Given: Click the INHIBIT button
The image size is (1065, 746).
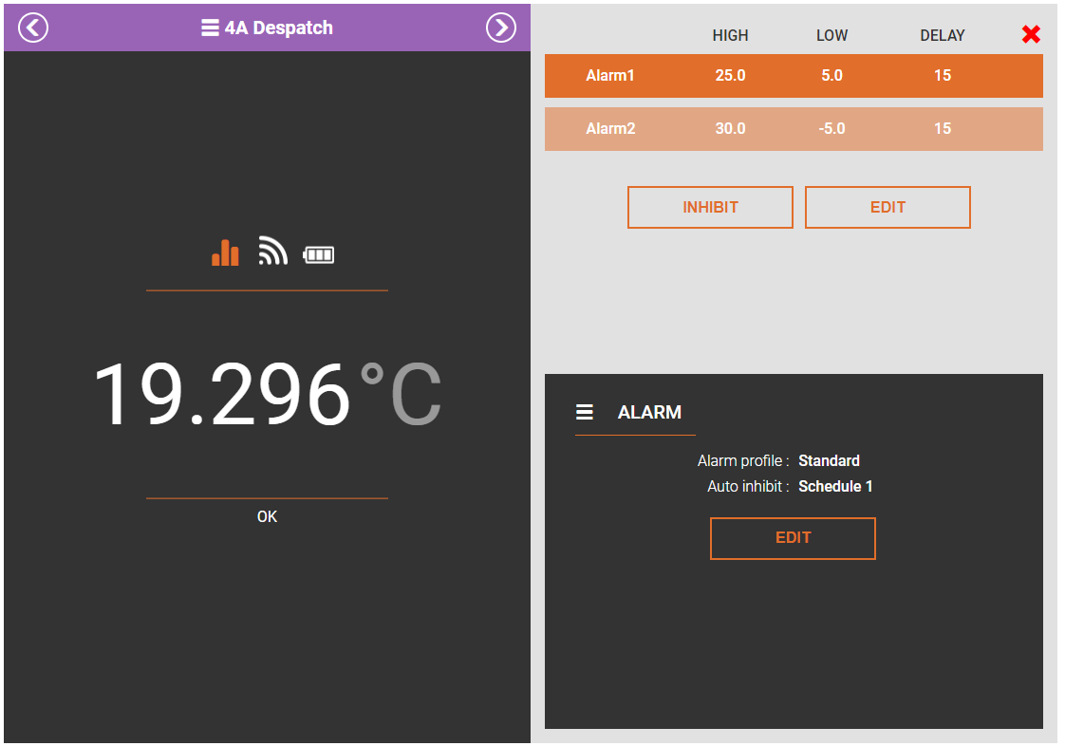Looking at the screenshot, I should (x=710, y=207).
